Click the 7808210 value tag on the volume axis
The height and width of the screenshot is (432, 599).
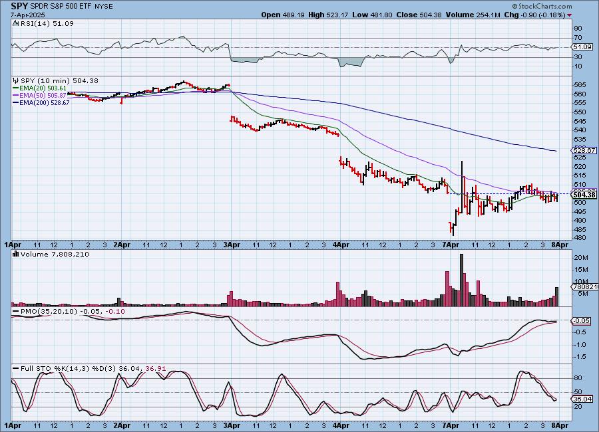click(584, 286)
